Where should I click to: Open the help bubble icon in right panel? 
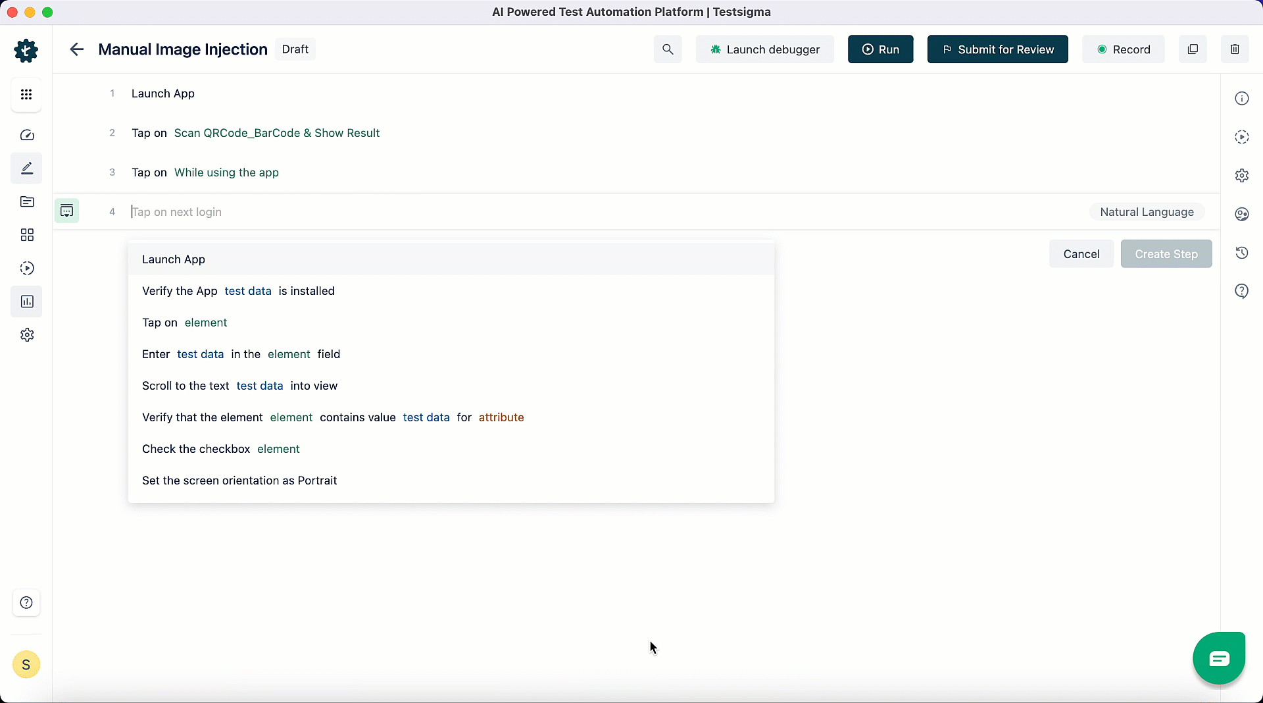(1242, 291)
